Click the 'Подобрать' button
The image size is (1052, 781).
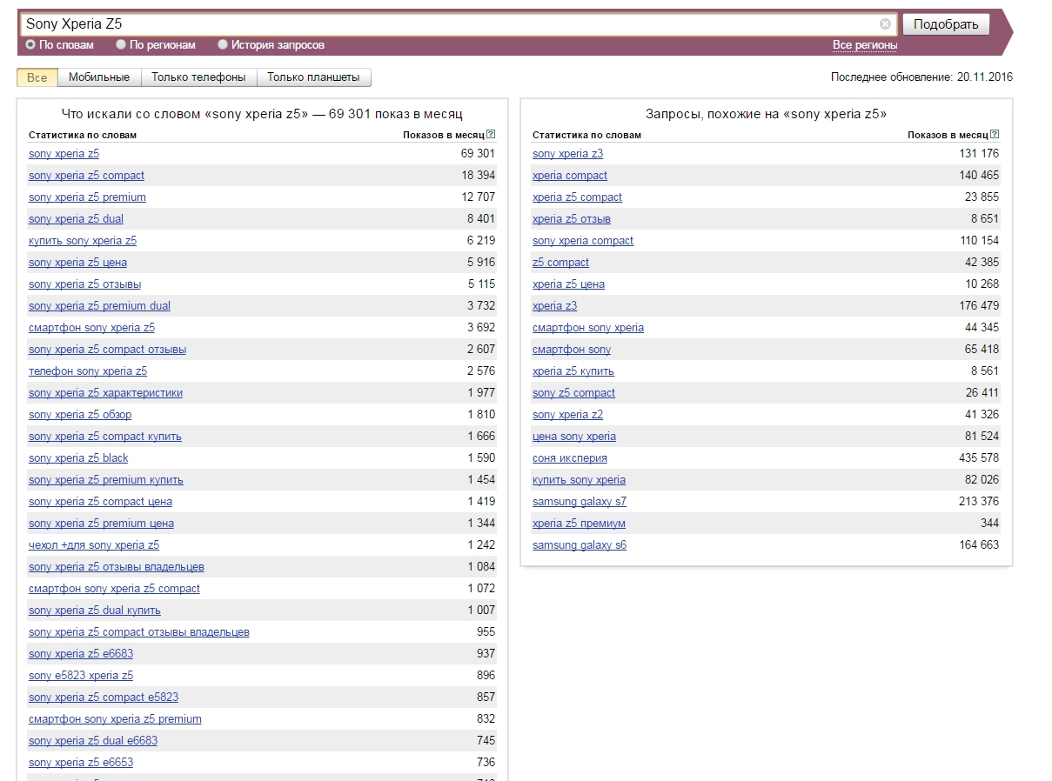(x=946, y=24)
